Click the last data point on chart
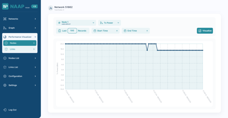 click(203, 50)
